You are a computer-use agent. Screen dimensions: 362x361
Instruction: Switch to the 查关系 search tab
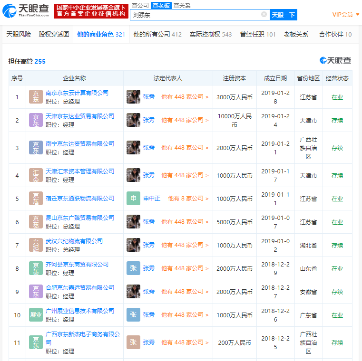pos(182,6)
